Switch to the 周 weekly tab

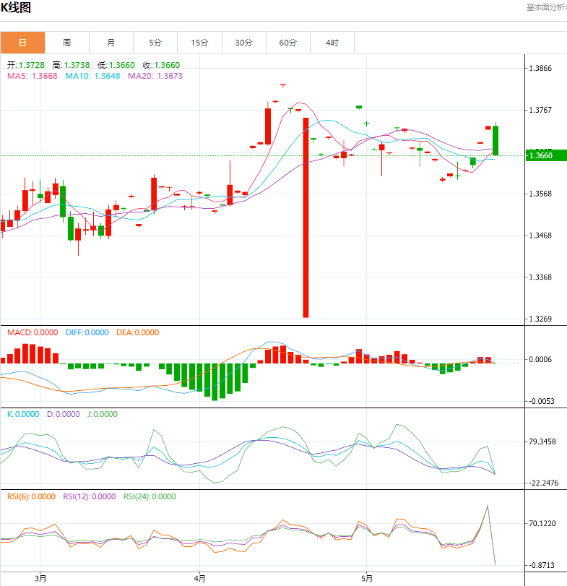[67, 43]
